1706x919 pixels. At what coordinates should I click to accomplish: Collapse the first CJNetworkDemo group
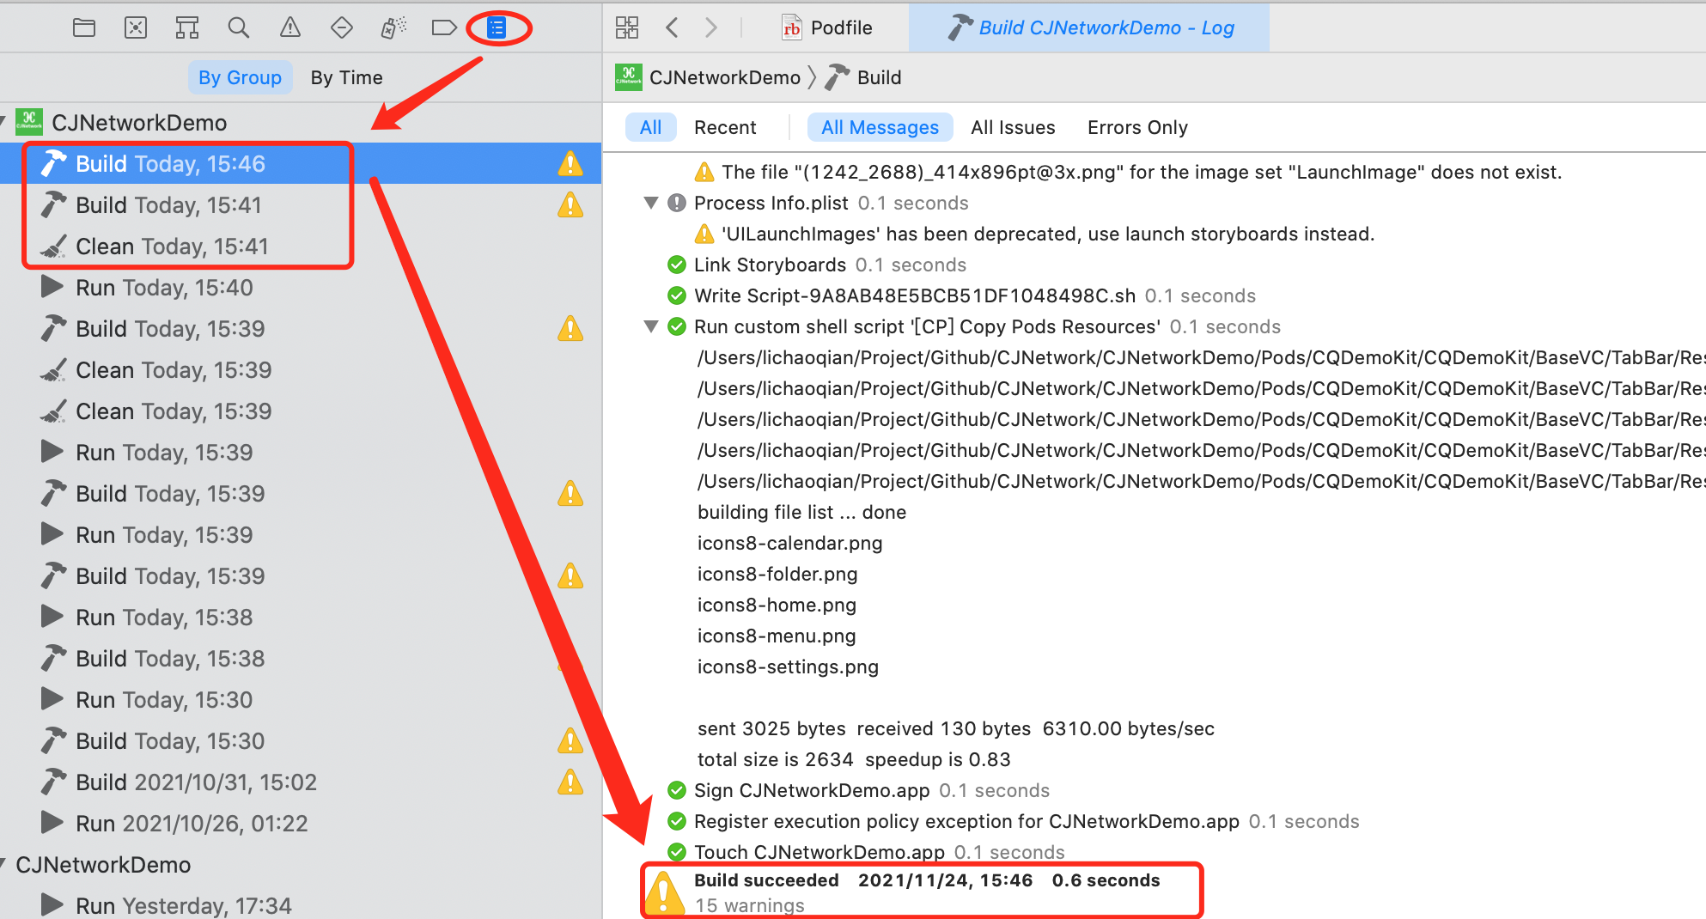point(3,122)
